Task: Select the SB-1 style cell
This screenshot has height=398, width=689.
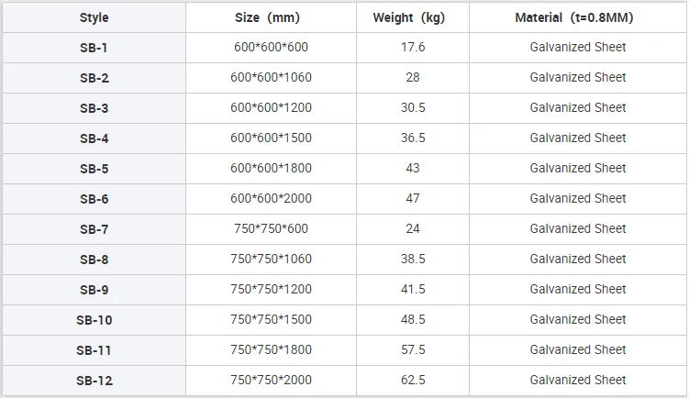Action: pyautogui.click(x=94, y=48)
